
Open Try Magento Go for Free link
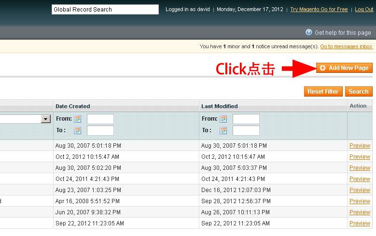tap(319, 10)
